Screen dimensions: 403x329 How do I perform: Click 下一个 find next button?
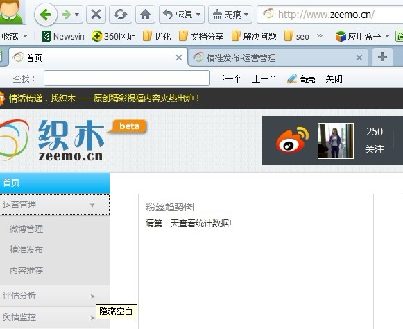[230, 78]
